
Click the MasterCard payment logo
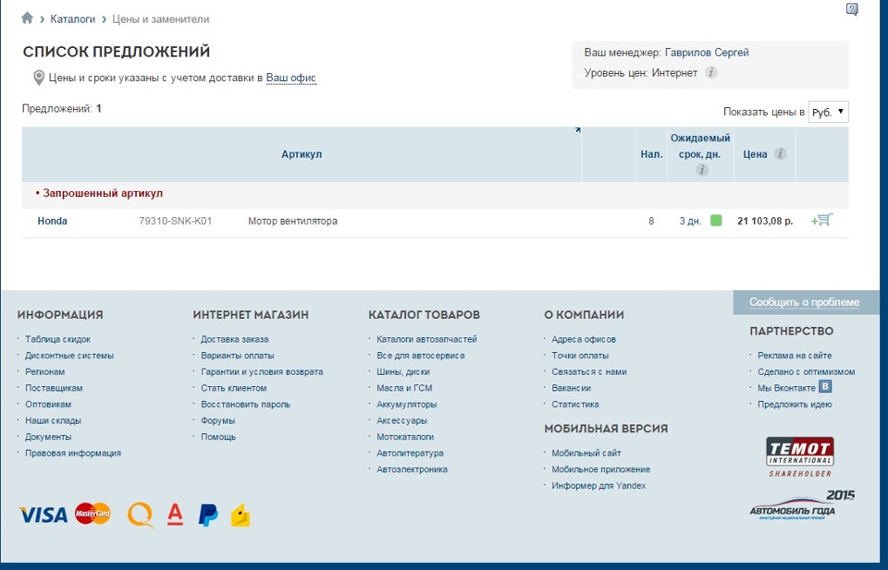click(92, 514)
